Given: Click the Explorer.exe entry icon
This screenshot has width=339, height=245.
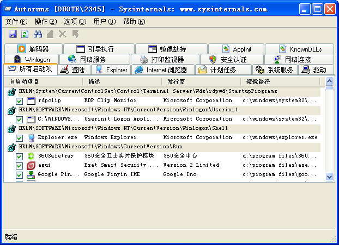Looking at the screenshot, I should pyautogui.click(x=31, y=137).
